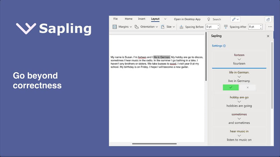Click the word Susan in the document
The image size is (280, 157).
pyautogui.click(x=128, y=57)
